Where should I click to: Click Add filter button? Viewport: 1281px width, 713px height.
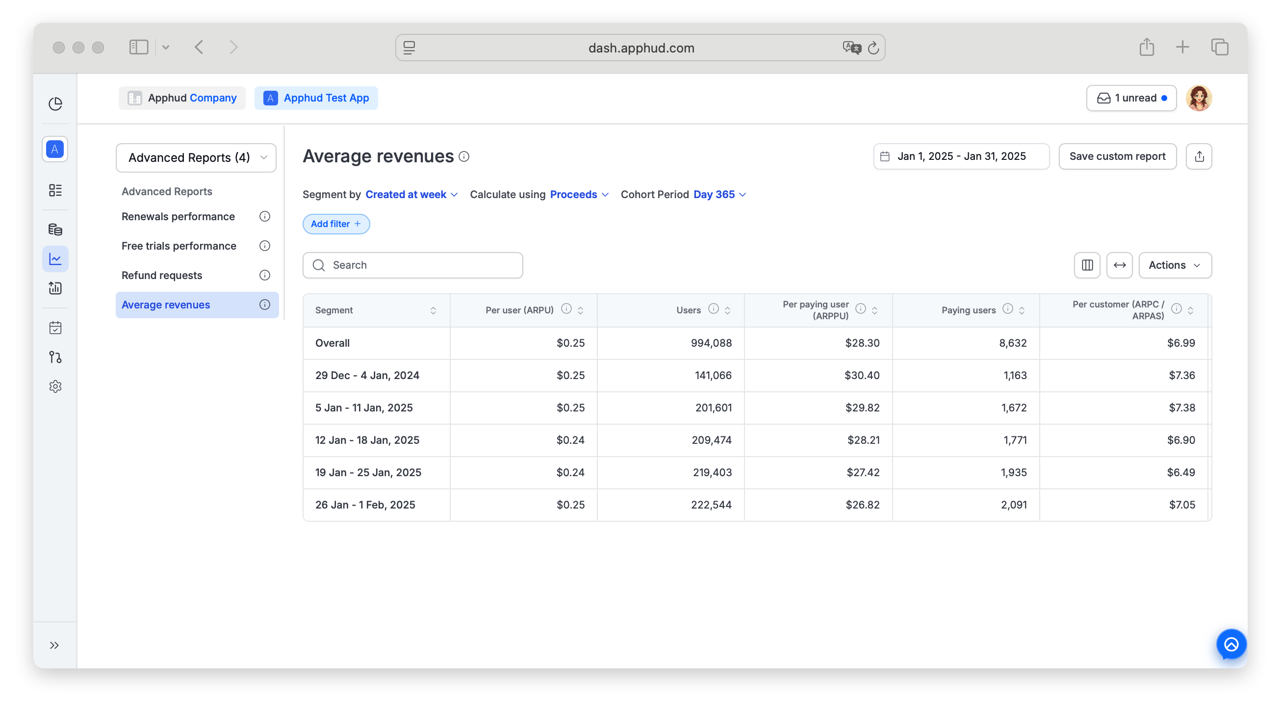click(335, 224)
